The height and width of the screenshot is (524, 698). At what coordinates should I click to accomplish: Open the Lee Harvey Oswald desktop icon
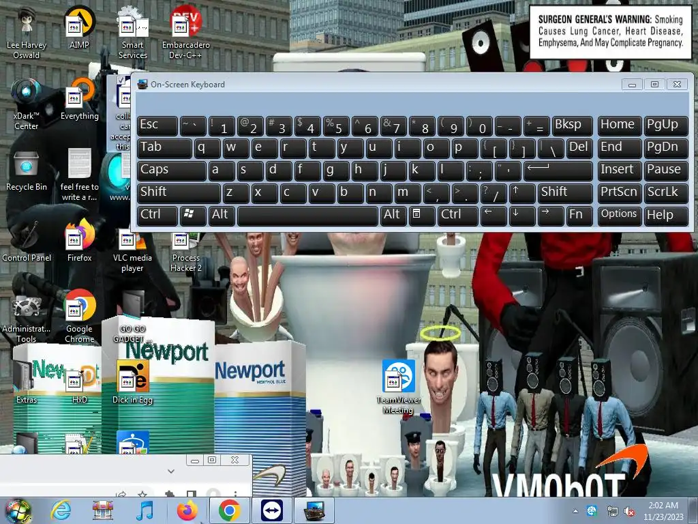pos(27,33)
